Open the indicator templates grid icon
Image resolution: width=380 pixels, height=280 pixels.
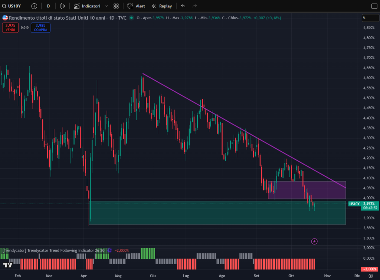(116, 6)
